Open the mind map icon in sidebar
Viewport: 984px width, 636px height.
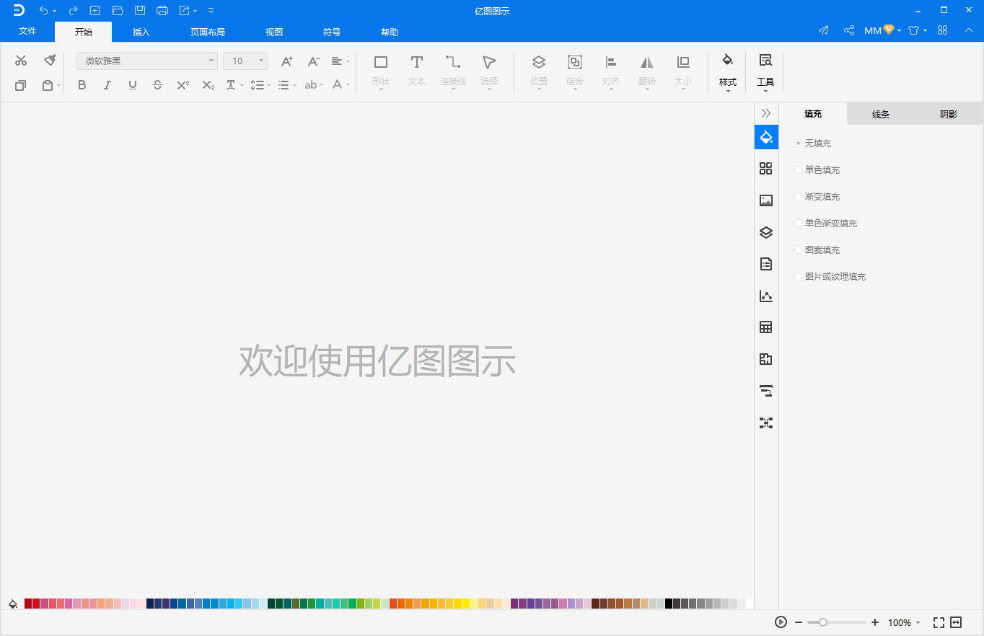click(766, 423)
